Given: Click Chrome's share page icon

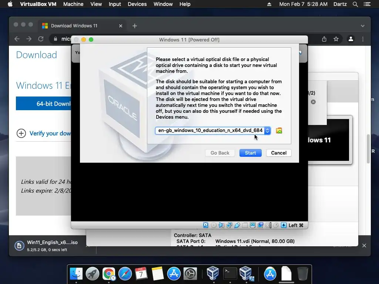Looking at the screenshot, I should coord(324,39).
